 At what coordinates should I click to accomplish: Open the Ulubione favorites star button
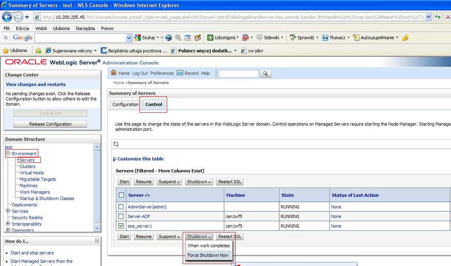click(x=15, y=51)
